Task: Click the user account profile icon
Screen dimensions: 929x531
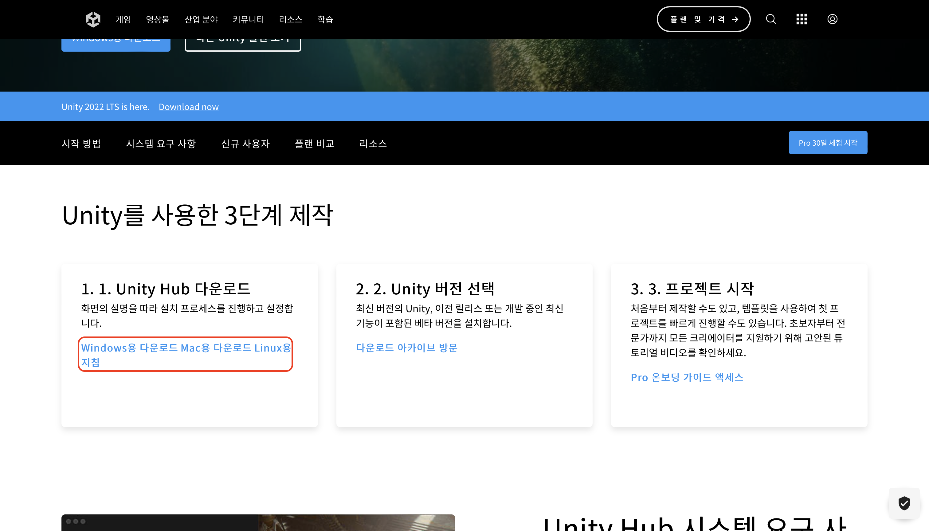Action: coord(832,19)
